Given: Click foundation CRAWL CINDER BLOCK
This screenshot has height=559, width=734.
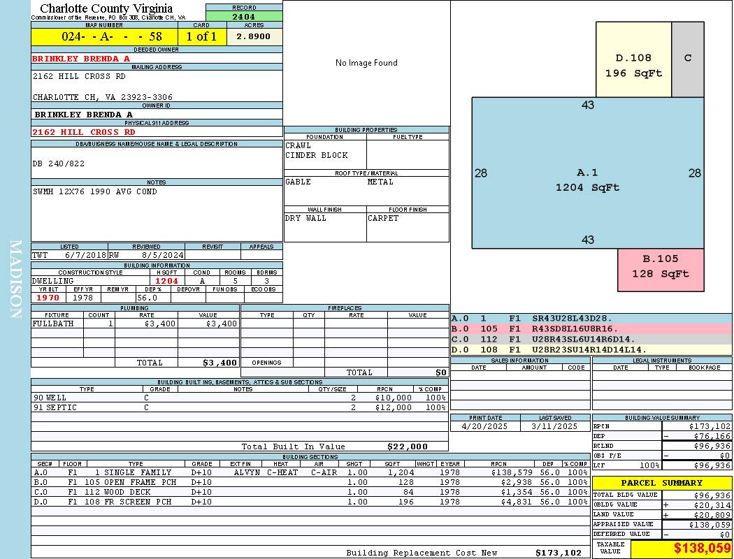Looking at the screenshot, I should [x=317, y=150].
